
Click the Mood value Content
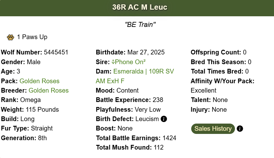127,90
